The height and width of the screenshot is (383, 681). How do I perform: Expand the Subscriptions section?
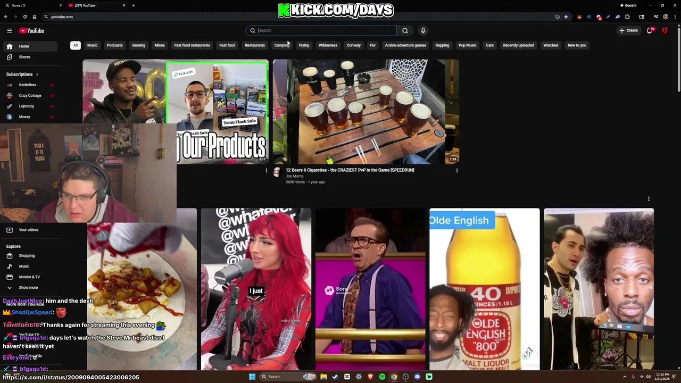pyautogui.click(x=22, y=74)
